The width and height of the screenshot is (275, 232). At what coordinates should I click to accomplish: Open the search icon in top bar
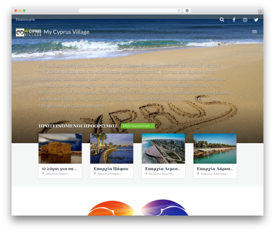pos(222,20)
